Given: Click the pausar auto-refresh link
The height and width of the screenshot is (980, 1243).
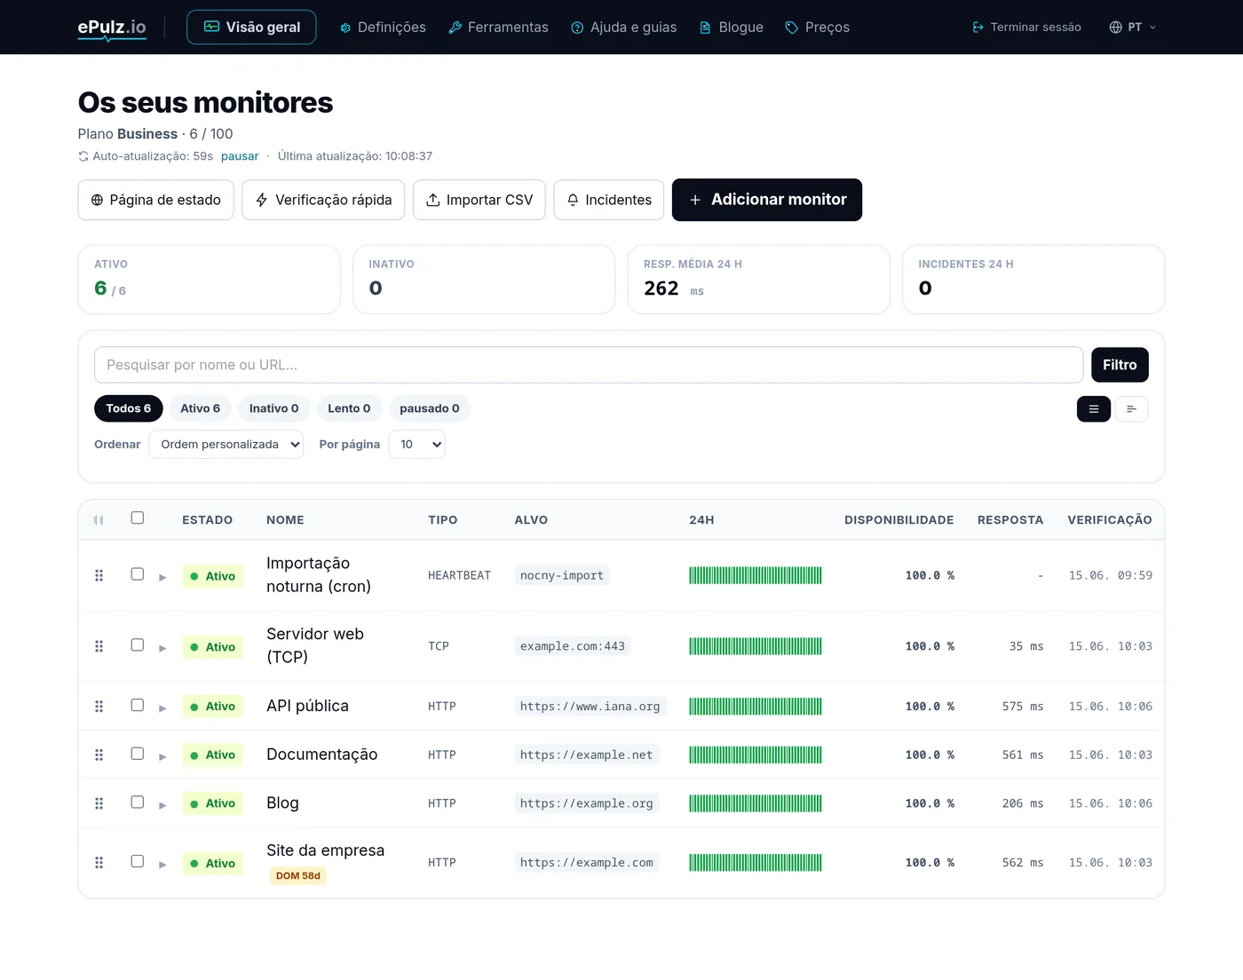Looking at the screenshot, I should (240, 156).
